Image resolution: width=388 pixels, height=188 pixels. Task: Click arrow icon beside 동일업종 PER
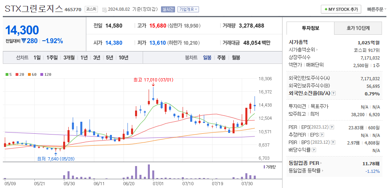(x=321, y=163)
